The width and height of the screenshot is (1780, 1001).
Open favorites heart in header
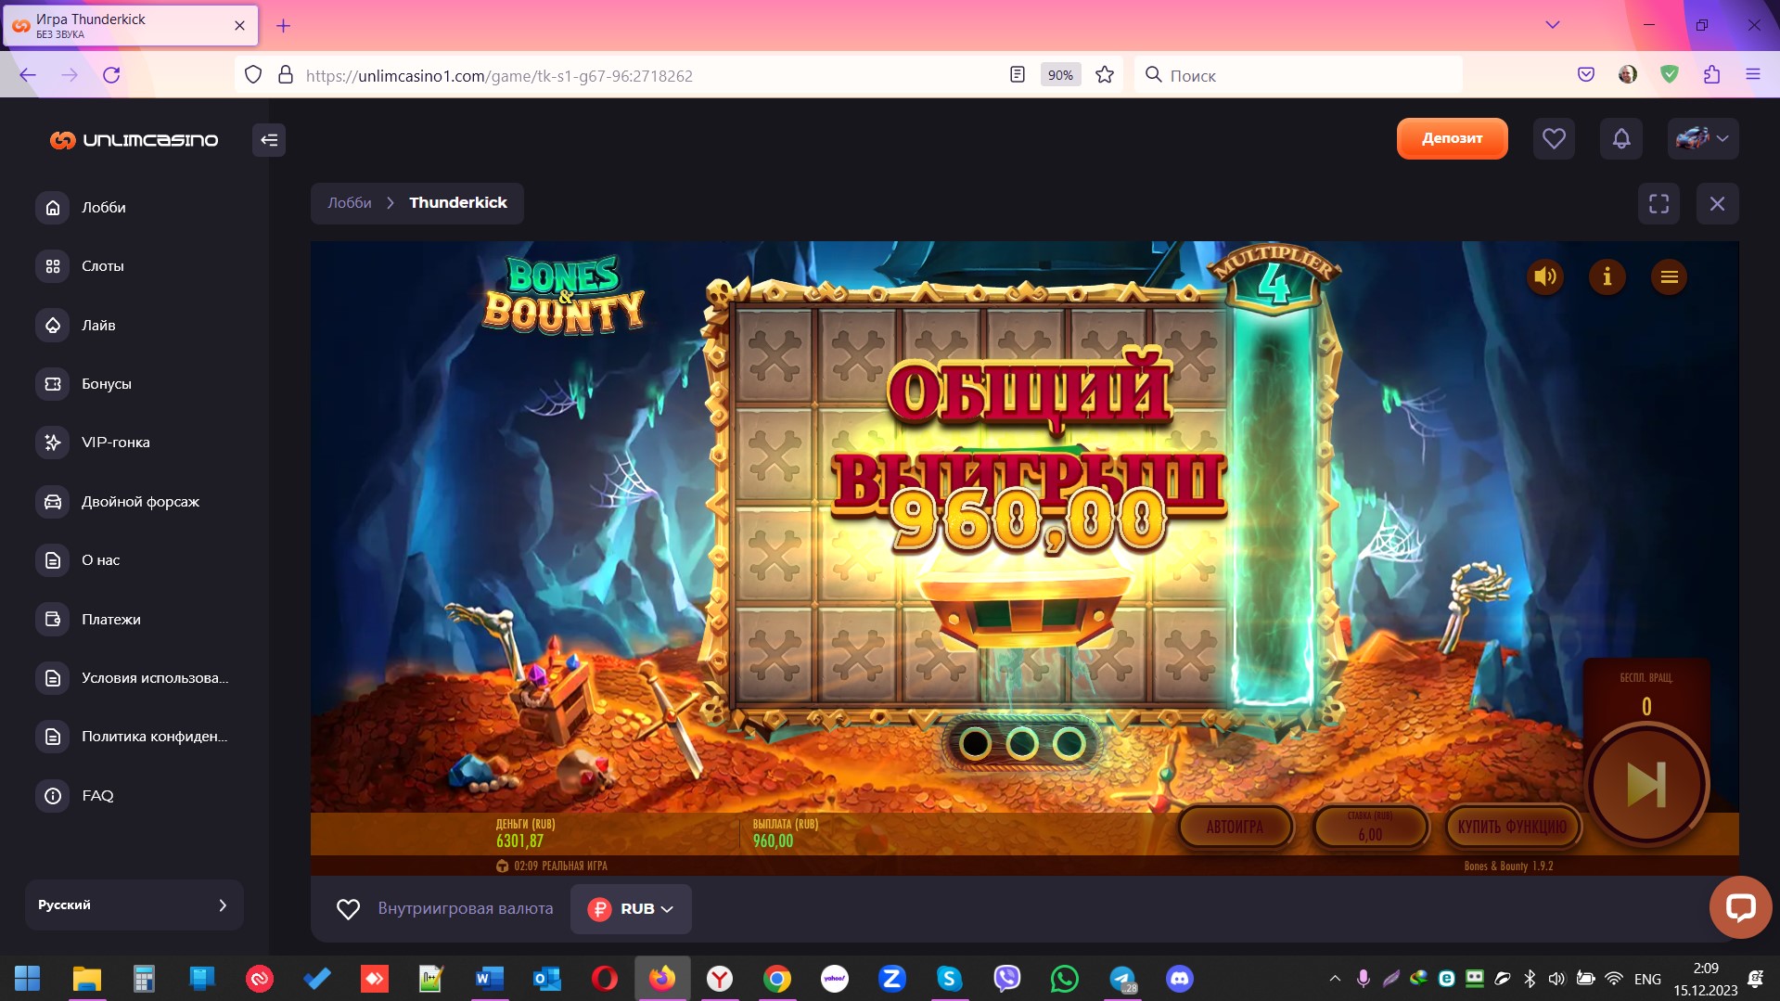tap(1554, 139)
